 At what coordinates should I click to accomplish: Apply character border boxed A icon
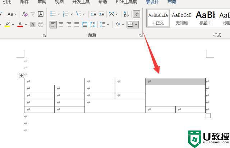click(41, 14)
